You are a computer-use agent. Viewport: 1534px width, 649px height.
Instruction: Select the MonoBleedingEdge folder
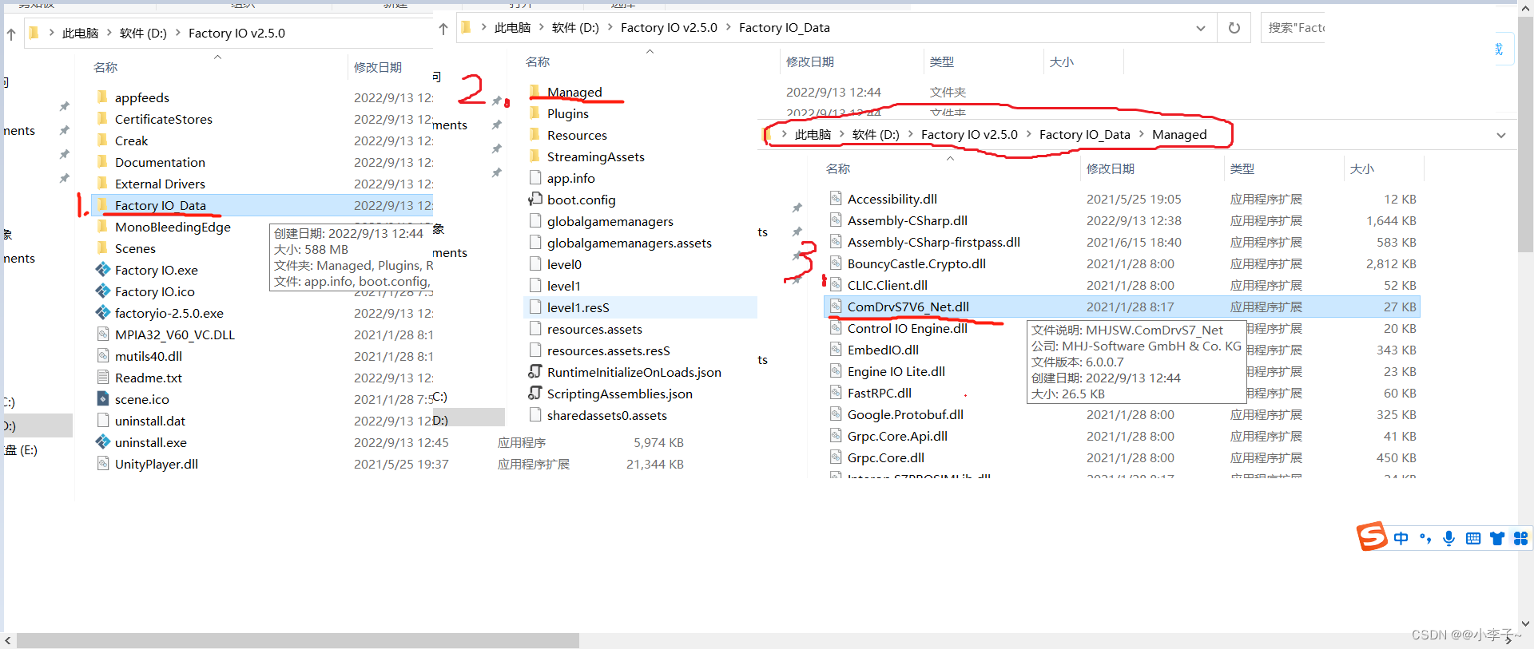(x=173, y=227)
